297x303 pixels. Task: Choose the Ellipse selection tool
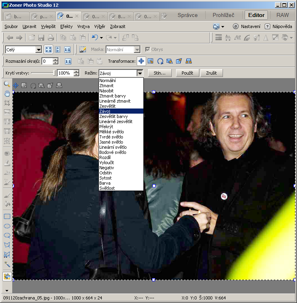7,226
